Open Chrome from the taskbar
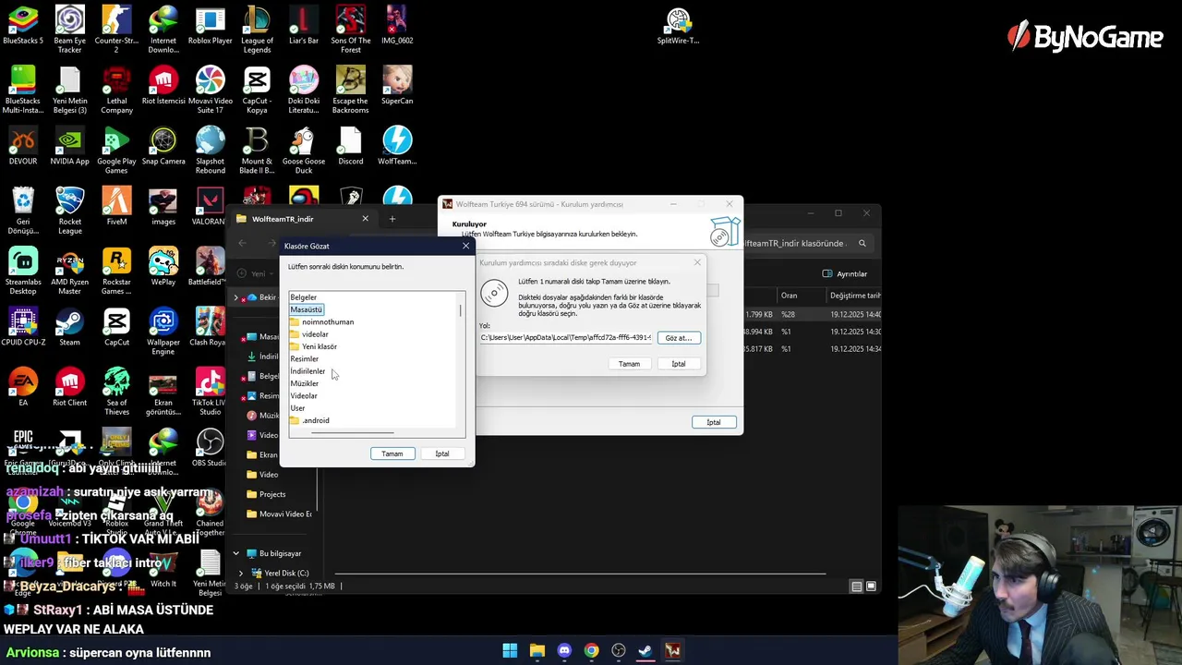This screenshot has width=1182, height=665. pos(591,650)
